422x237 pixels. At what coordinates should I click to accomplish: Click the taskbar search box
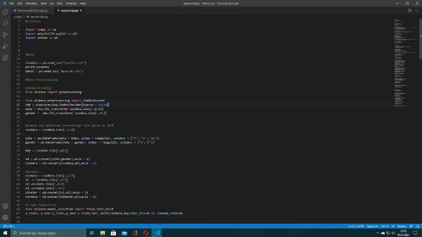pos(48,233)
